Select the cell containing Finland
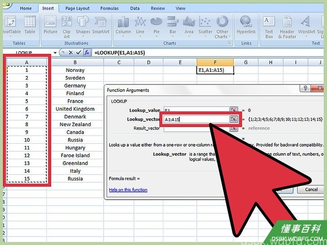Image resolution: width=327 pixels, height=245 pixels. tap(75, 93)
